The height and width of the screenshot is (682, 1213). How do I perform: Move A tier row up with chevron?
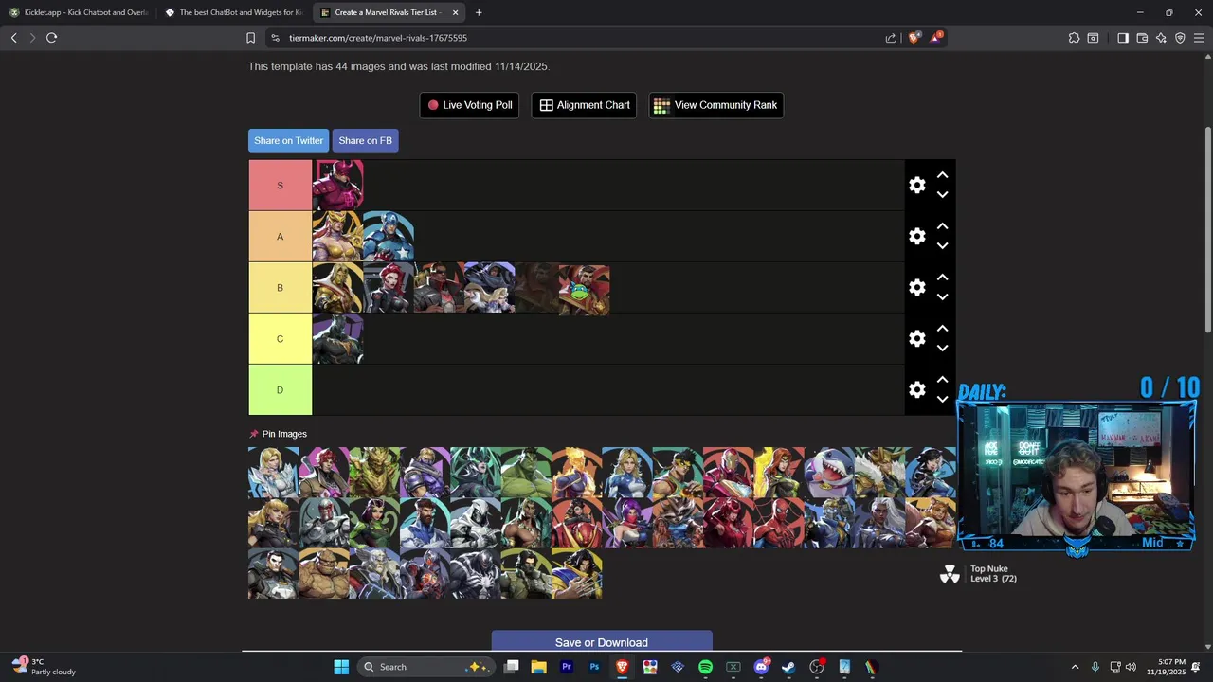click(x=942, y=226)
